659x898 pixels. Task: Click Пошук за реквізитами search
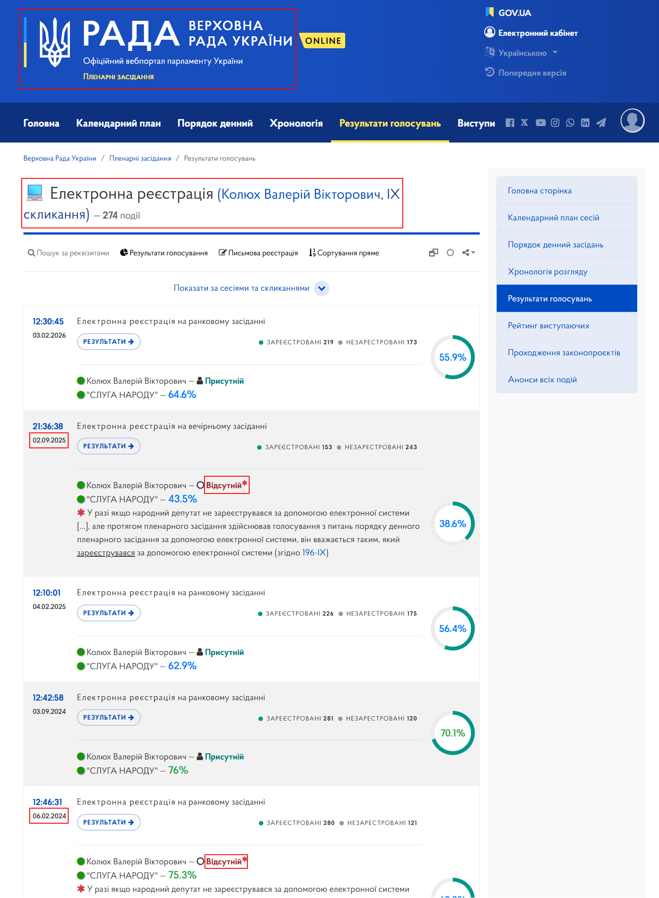coord(69,253)
